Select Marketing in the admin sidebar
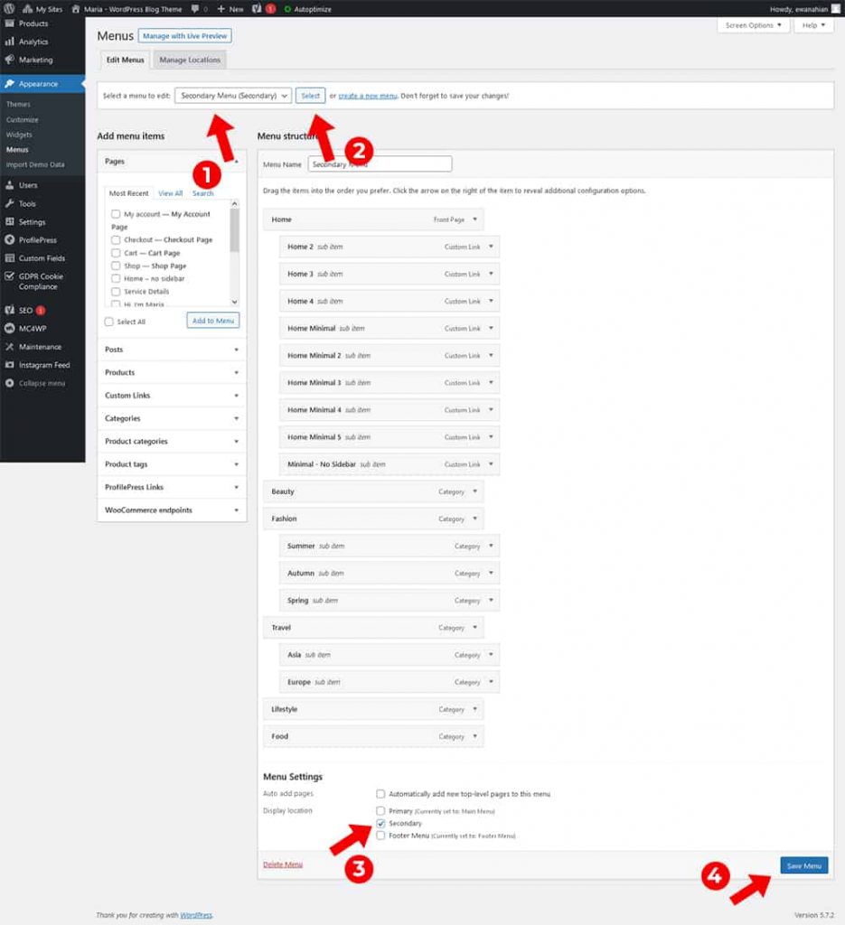845x925 pixels. [34, 60]
